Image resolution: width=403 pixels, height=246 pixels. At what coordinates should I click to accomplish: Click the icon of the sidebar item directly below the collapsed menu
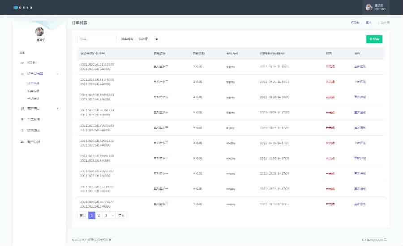point(23,119)
